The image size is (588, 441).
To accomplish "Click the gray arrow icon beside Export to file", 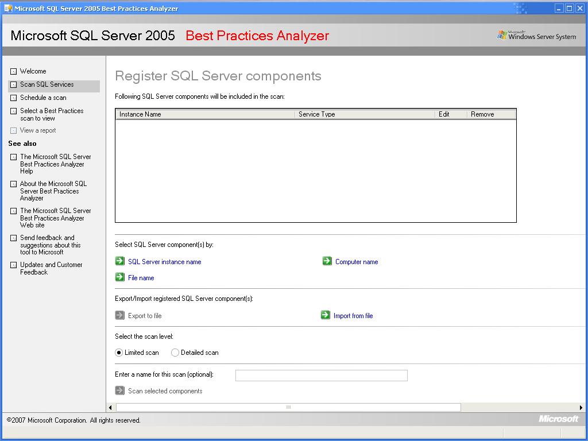I will tap(119, 315).
